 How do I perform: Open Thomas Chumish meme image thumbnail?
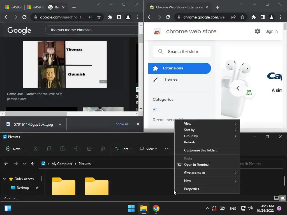pyautogui.click(x=65, y=65)
